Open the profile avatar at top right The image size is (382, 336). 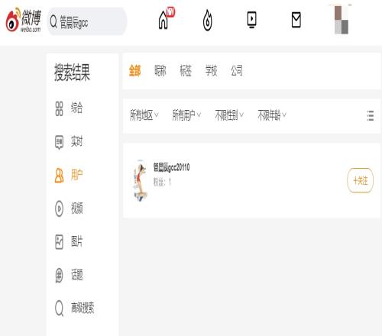coord(342,20)
